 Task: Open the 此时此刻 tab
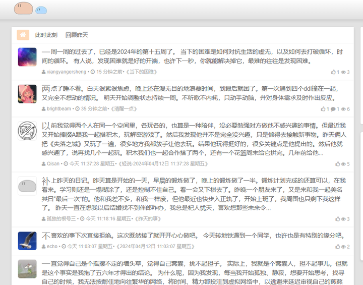(46, 35)
